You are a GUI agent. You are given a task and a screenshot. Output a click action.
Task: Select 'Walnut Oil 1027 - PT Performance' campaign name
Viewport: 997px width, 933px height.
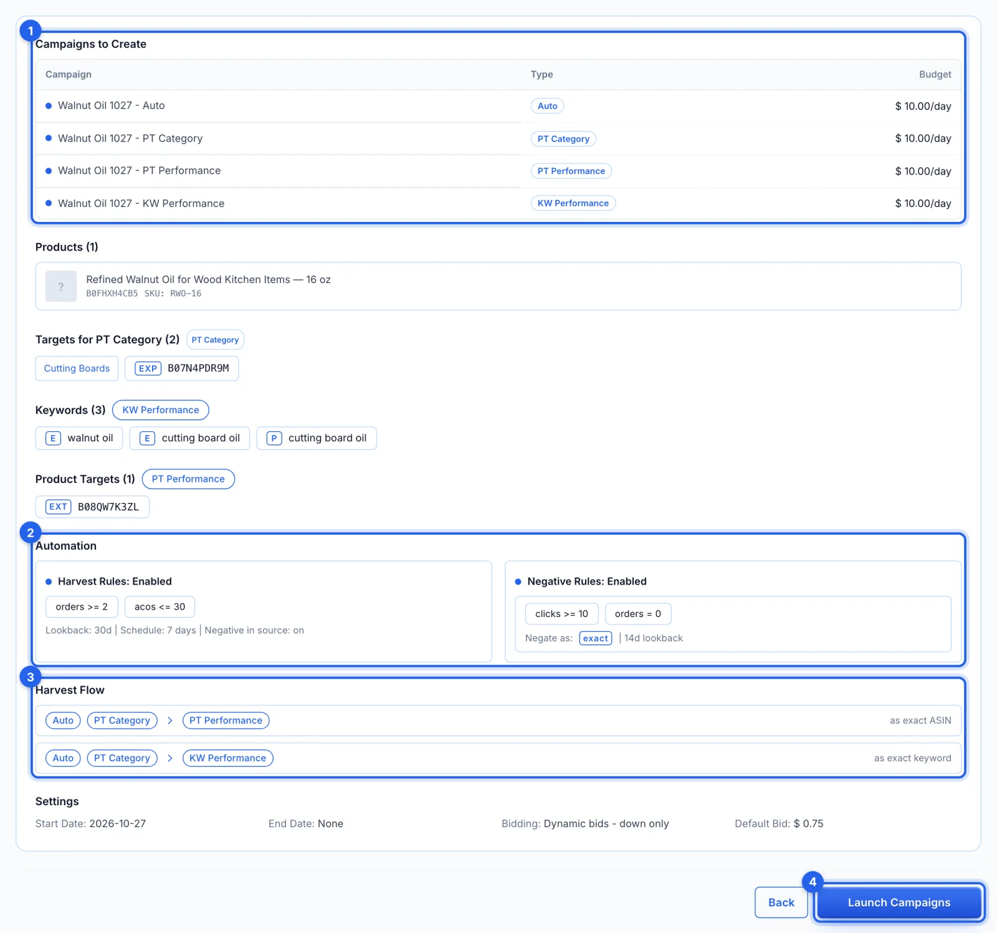click(x=139, y=171)
